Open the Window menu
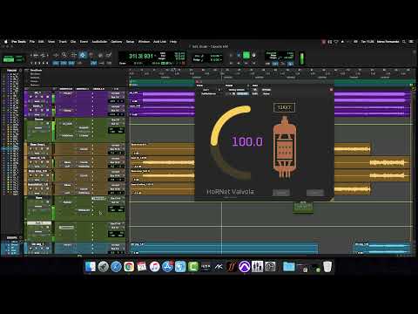418x314 pixels. [x=144, y=42]
